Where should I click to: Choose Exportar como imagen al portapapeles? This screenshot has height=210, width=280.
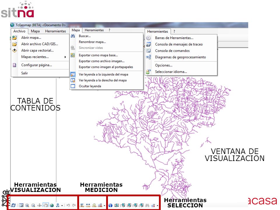(106, 67)
